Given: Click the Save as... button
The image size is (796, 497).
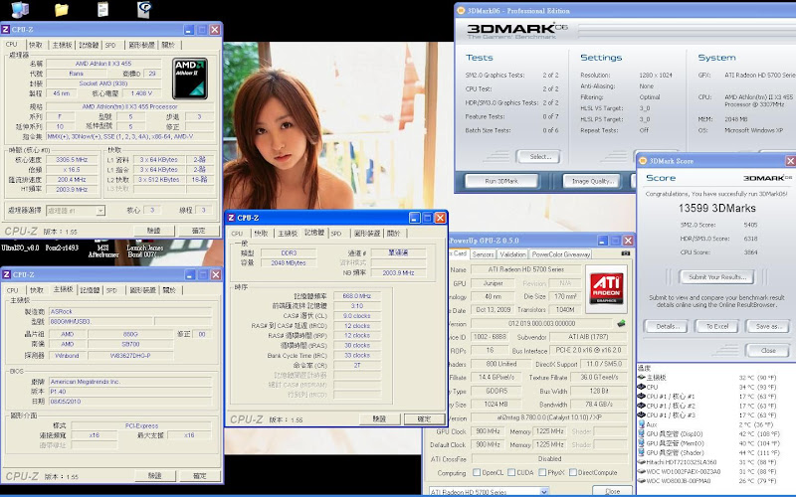Looking at the screenshot, I should coord(768,326).
